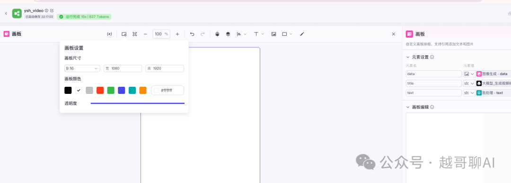
Task: Click the #ffffff hex color field
Action: [x=167, y=91]
